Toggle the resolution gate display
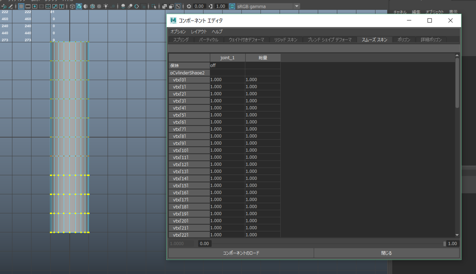Screen dimensions: 476x274 pyautogui.click(x=35, y=6)
